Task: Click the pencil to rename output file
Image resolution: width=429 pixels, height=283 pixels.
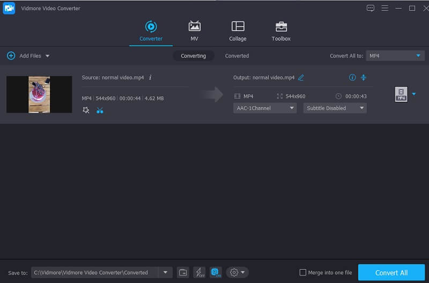Action: click(301, 78)
